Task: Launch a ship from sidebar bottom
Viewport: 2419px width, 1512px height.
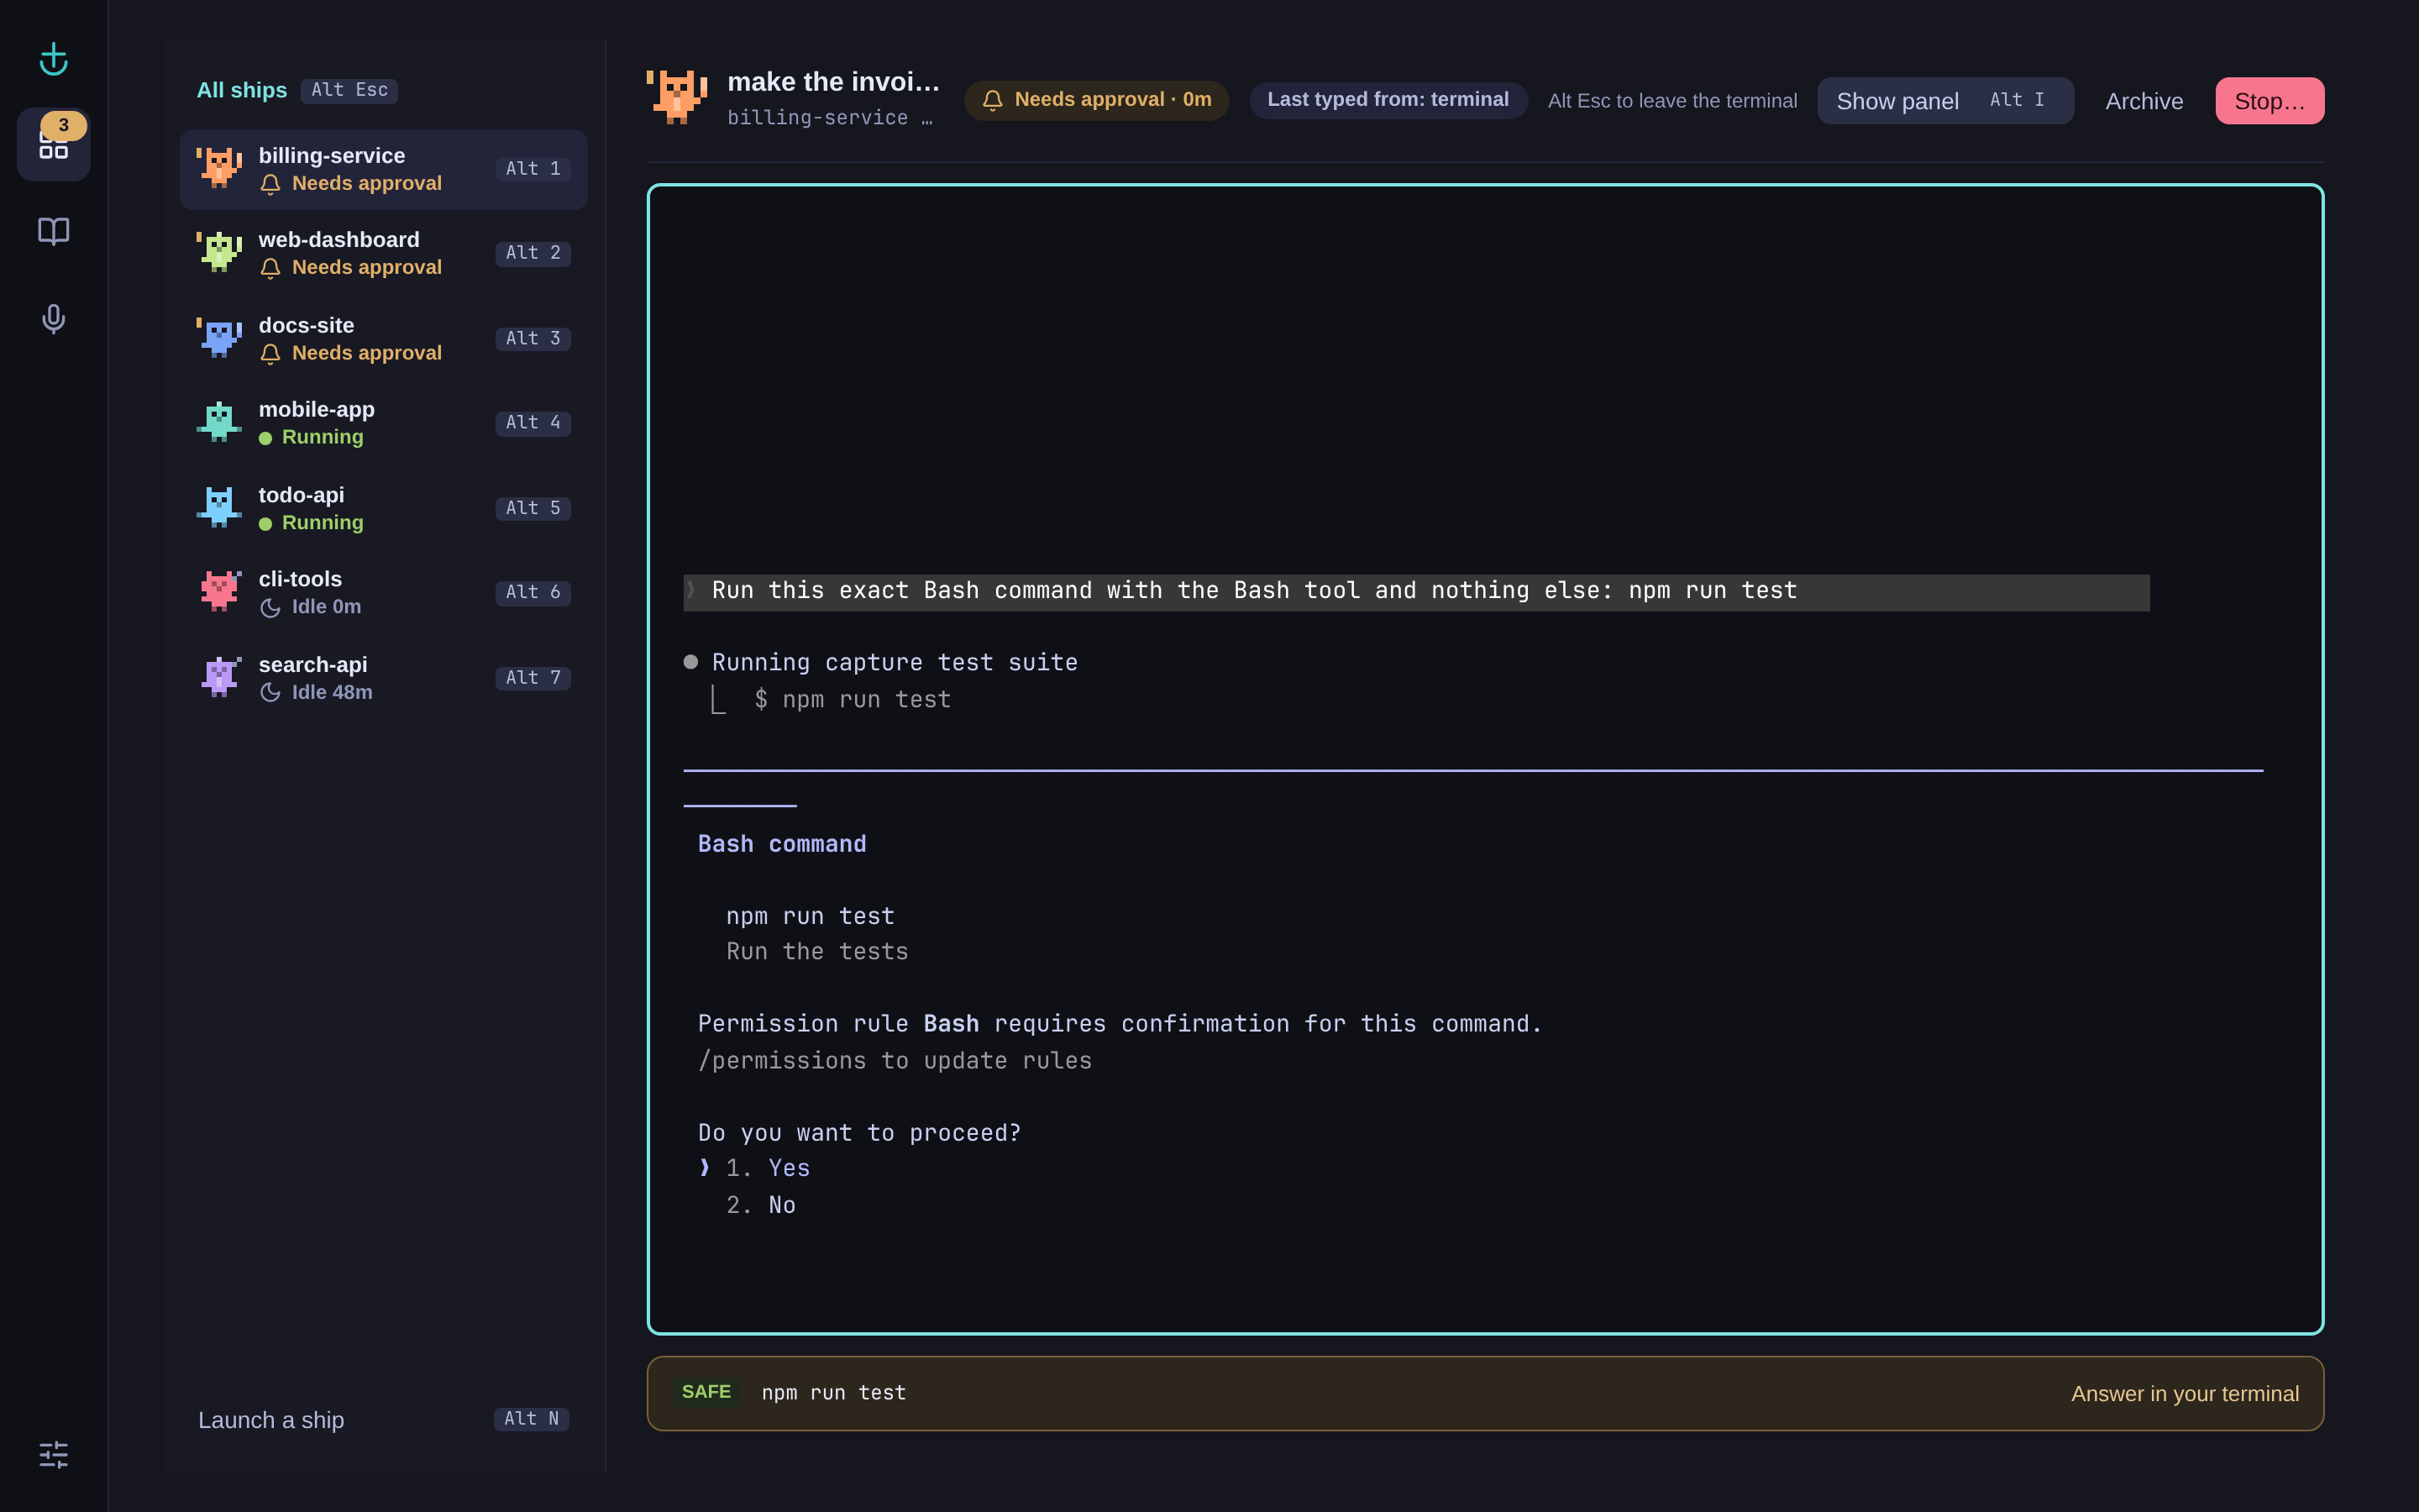Action: tap(384, 1419)
